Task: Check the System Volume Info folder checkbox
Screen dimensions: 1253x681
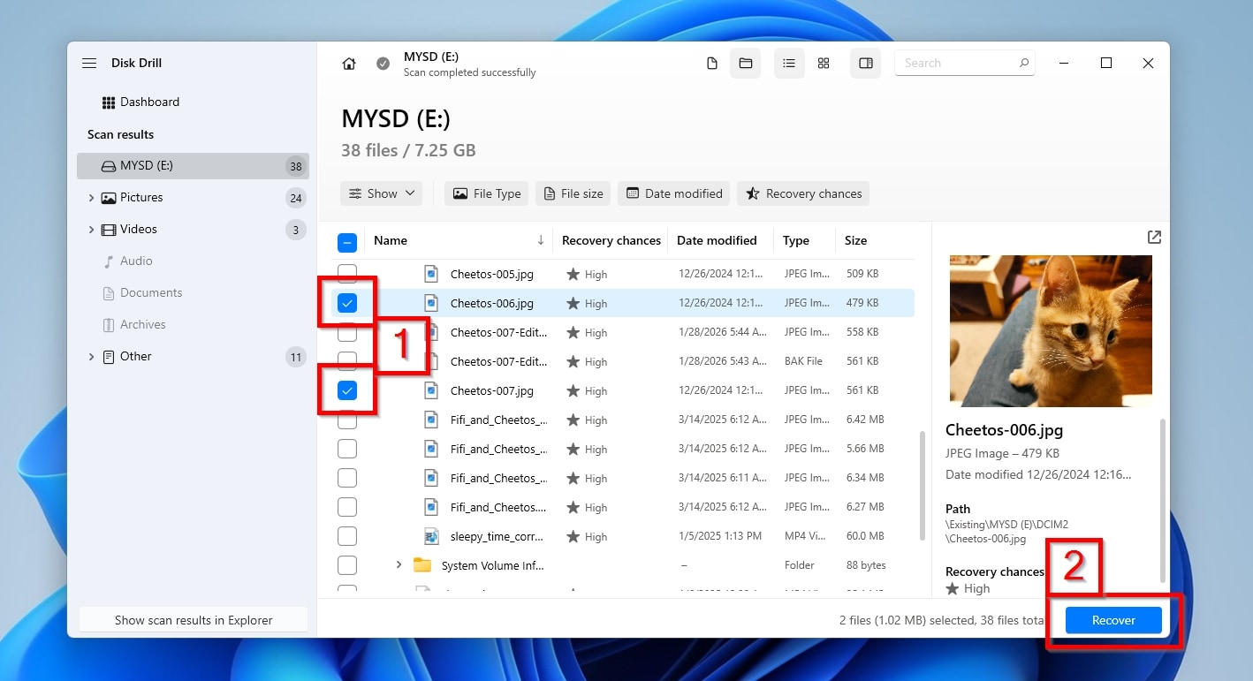Action: click(347, 565)
